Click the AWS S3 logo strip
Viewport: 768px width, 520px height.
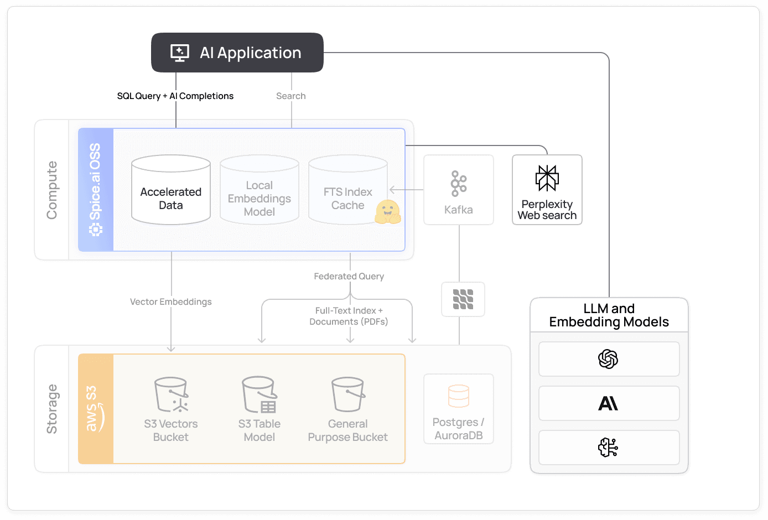point(95,408)
